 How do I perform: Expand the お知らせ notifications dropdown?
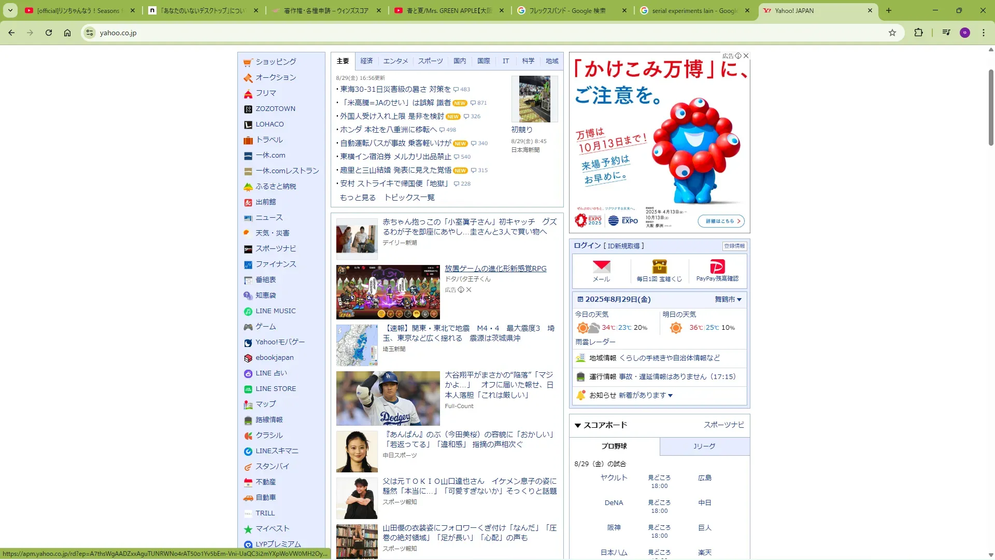coord(670,396)
